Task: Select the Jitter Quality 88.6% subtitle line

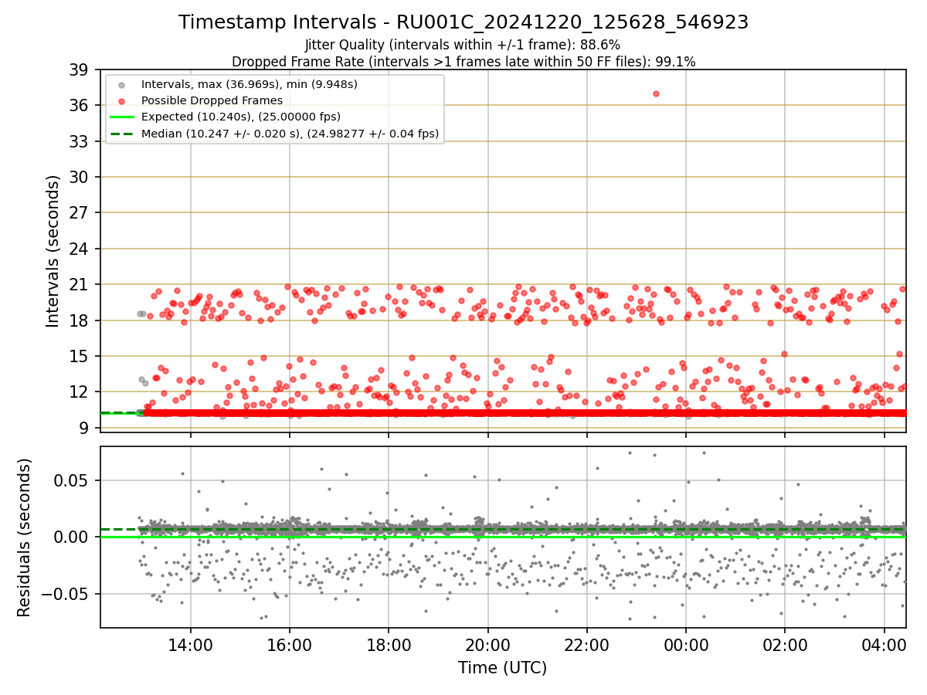Action: point(463,45)
